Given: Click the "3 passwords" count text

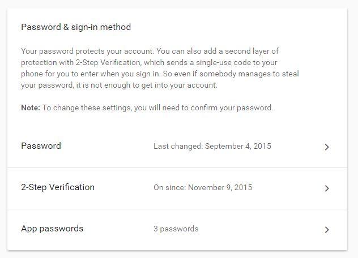Looking at the screenshot, I should coord(176,229).
